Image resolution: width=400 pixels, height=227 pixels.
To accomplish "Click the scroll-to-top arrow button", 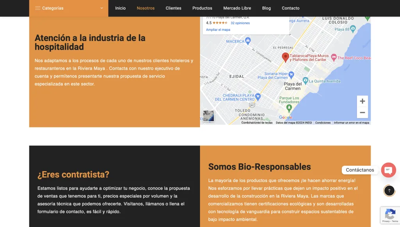I will pos(389,191).
